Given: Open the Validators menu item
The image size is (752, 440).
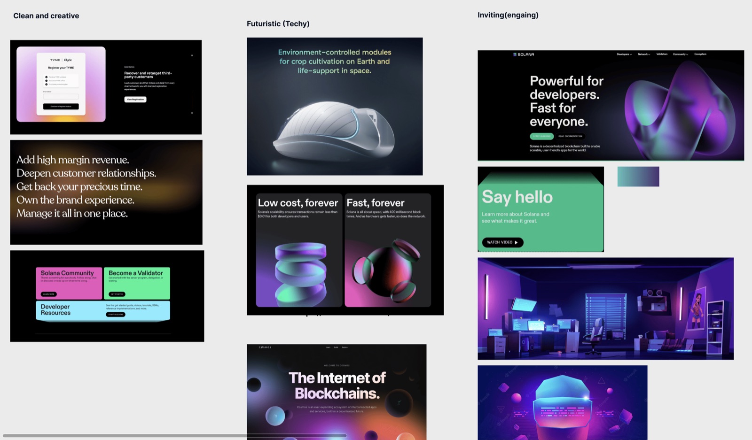Looking at the screenshot, I should (x=662, y=54).
